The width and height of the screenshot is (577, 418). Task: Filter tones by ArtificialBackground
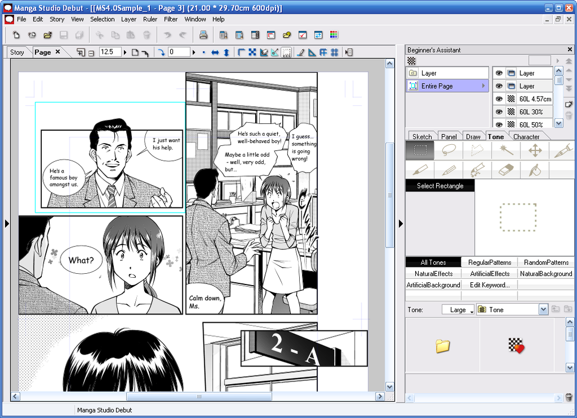click(x=433, y=285)
